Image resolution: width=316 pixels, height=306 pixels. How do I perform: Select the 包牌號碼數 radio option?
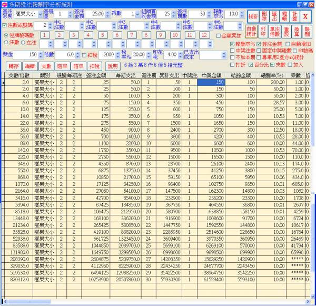coord(6,35)
